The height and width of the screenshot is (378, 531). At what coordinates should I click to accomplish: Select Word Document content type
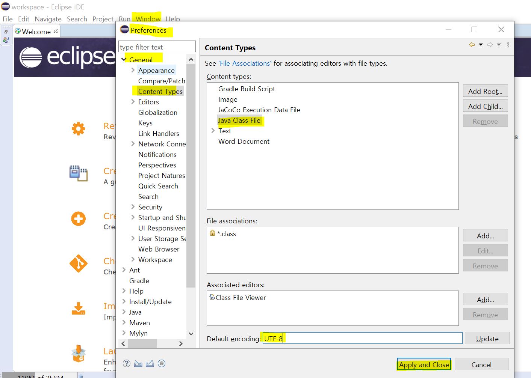tap(244, 141)
